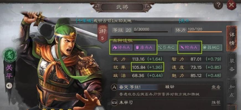The height and width of the screenshot is (110, 241).
Task: Select the green 蜀 faction emblem
Action: [x=9, y=55]
